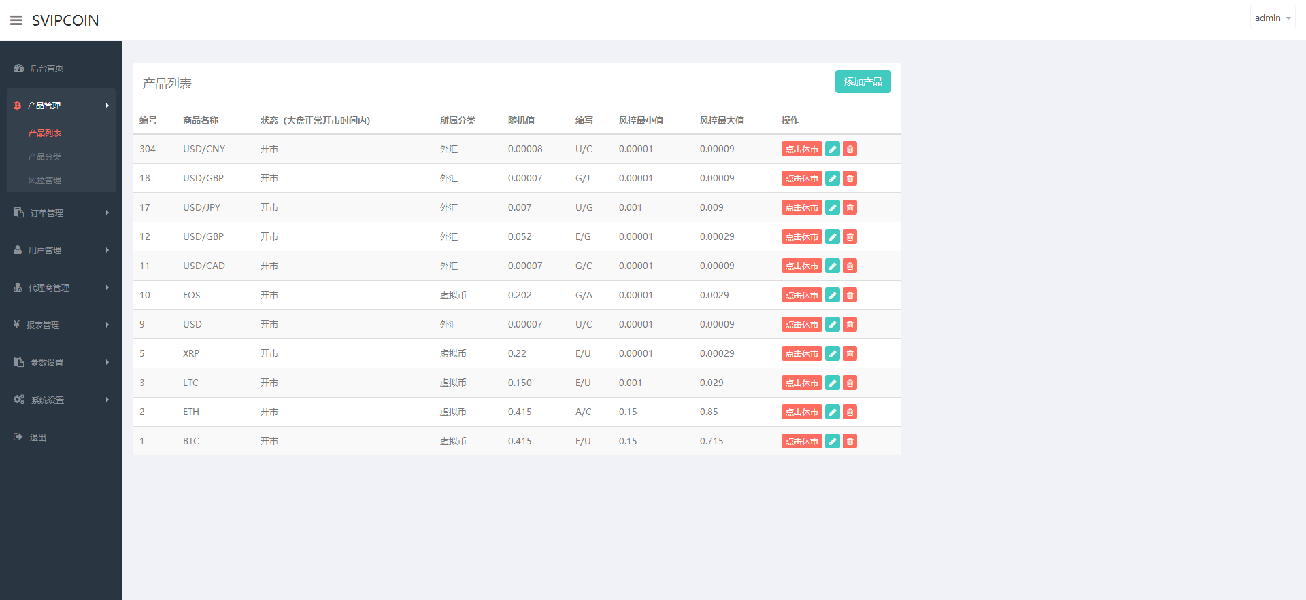Toggle market closed for USD/CAD row
The image size is (1306, 600).
(x=801, y=266)
